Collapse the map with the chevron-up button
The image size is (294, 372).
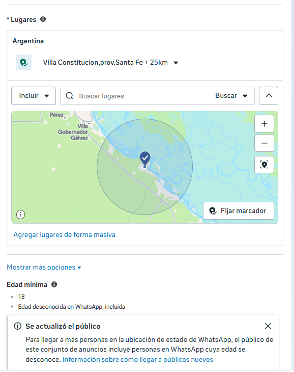tap(269, 96)
